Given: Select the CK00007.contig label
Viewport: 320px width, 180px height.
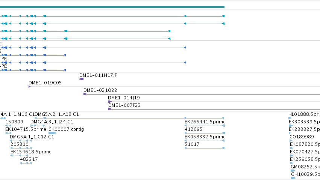Looking at the screenshot, I should (66, 129).
